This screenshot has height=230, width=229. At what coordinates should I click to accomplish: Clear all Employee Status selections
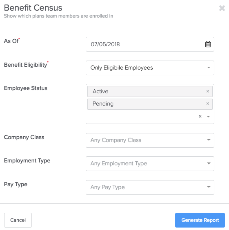coord(200,116)
